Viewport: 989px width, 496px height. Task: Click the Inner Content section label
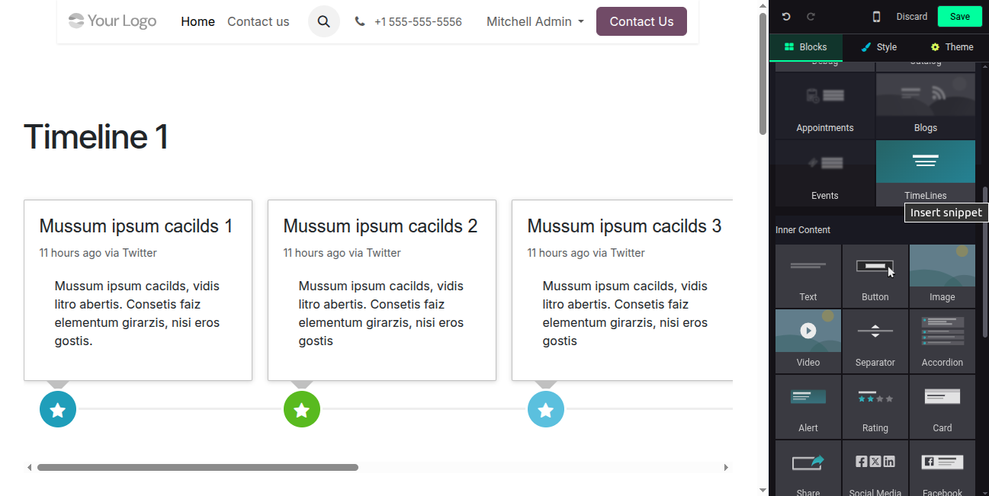[x=803, y=230]
